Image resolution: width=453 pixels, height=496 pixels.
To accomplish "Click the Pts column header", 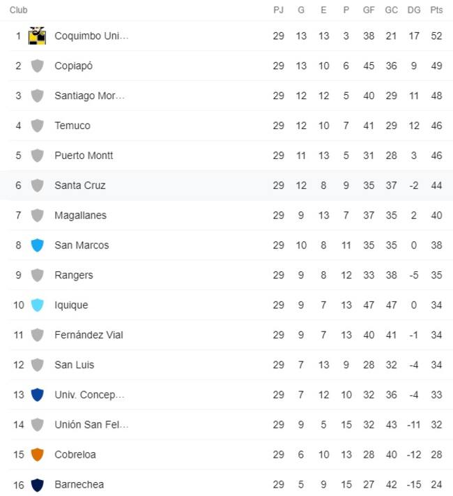I will coord(436,10).
